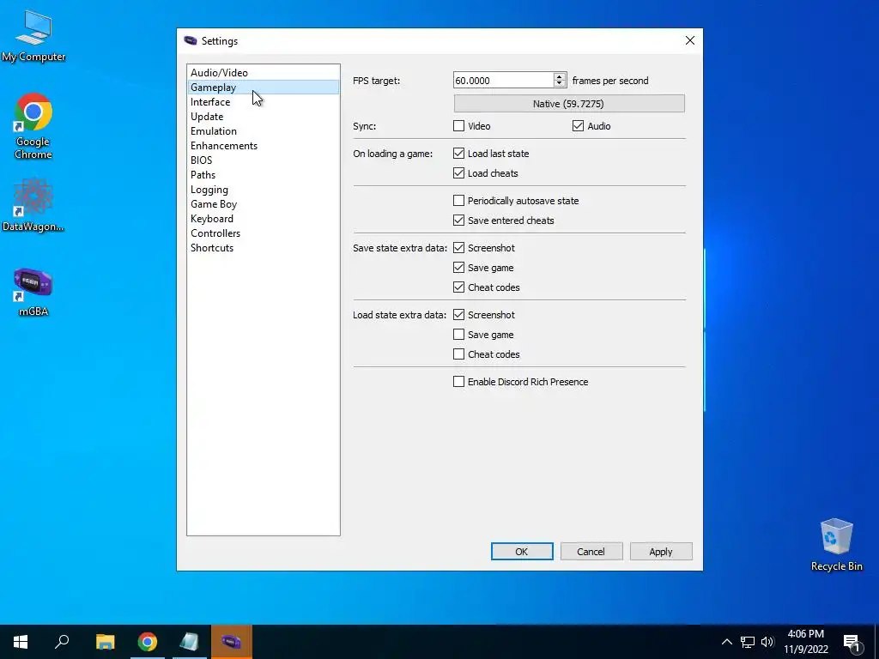Click the Settings window title icon

[x=191, y=40]
